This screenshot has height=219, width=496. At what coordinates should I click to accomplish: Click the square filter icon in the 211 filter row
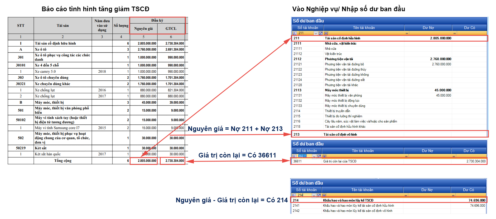[326, 33]
